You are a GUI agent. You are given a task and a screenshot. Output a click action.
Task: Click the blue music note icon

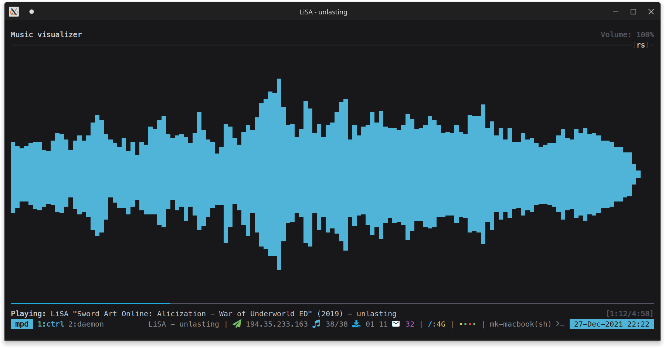[x=316, y=324]
